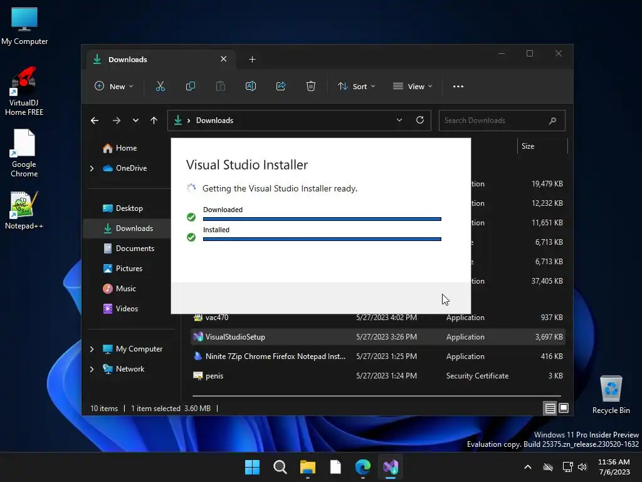Click the 11:56 AM clock in tray
This screenshot has width=642, height=482.
(614, 462)
